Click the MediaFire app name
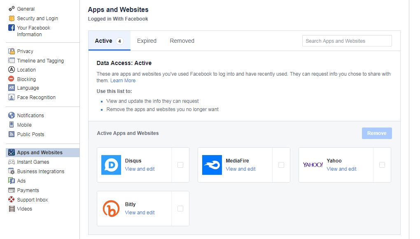Image resolution: width=420 pixels, height=239 pixels. coord(237,160)
